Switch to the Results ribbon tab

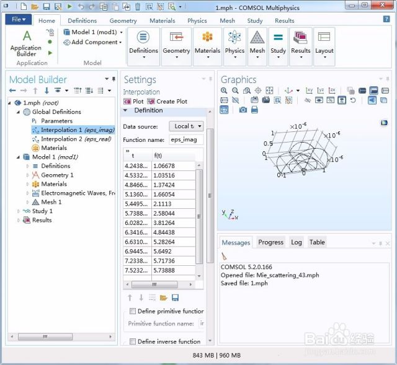[284, 20]
